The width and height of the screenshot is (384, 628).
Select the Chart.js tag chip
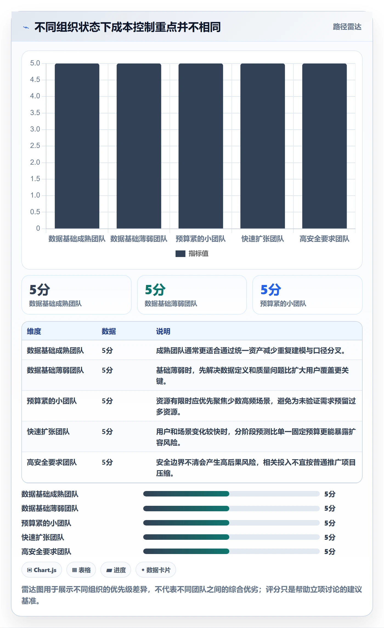[42, 570]
